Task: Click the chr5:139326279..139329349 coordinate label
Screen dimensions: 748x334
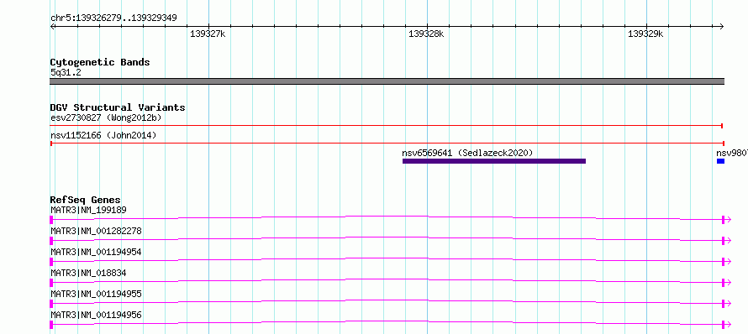Action: pyautogui.click(x=113, y=18)
